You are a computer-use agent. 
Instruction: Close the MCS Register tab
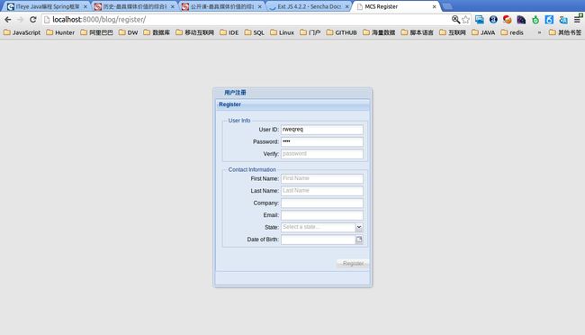tap(435, 6)
